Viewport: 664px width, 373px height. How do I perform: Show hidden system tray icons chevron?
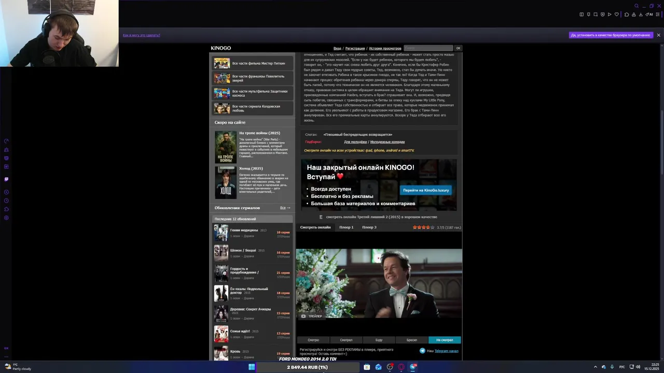click(x=595, y=367)
